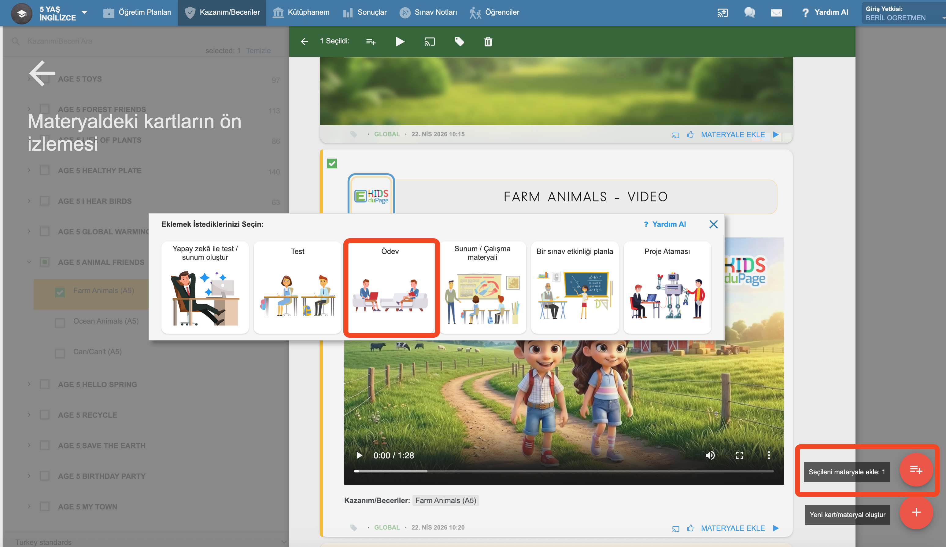
Task: Open Kütüphanem menu
Action: point(301,13)
